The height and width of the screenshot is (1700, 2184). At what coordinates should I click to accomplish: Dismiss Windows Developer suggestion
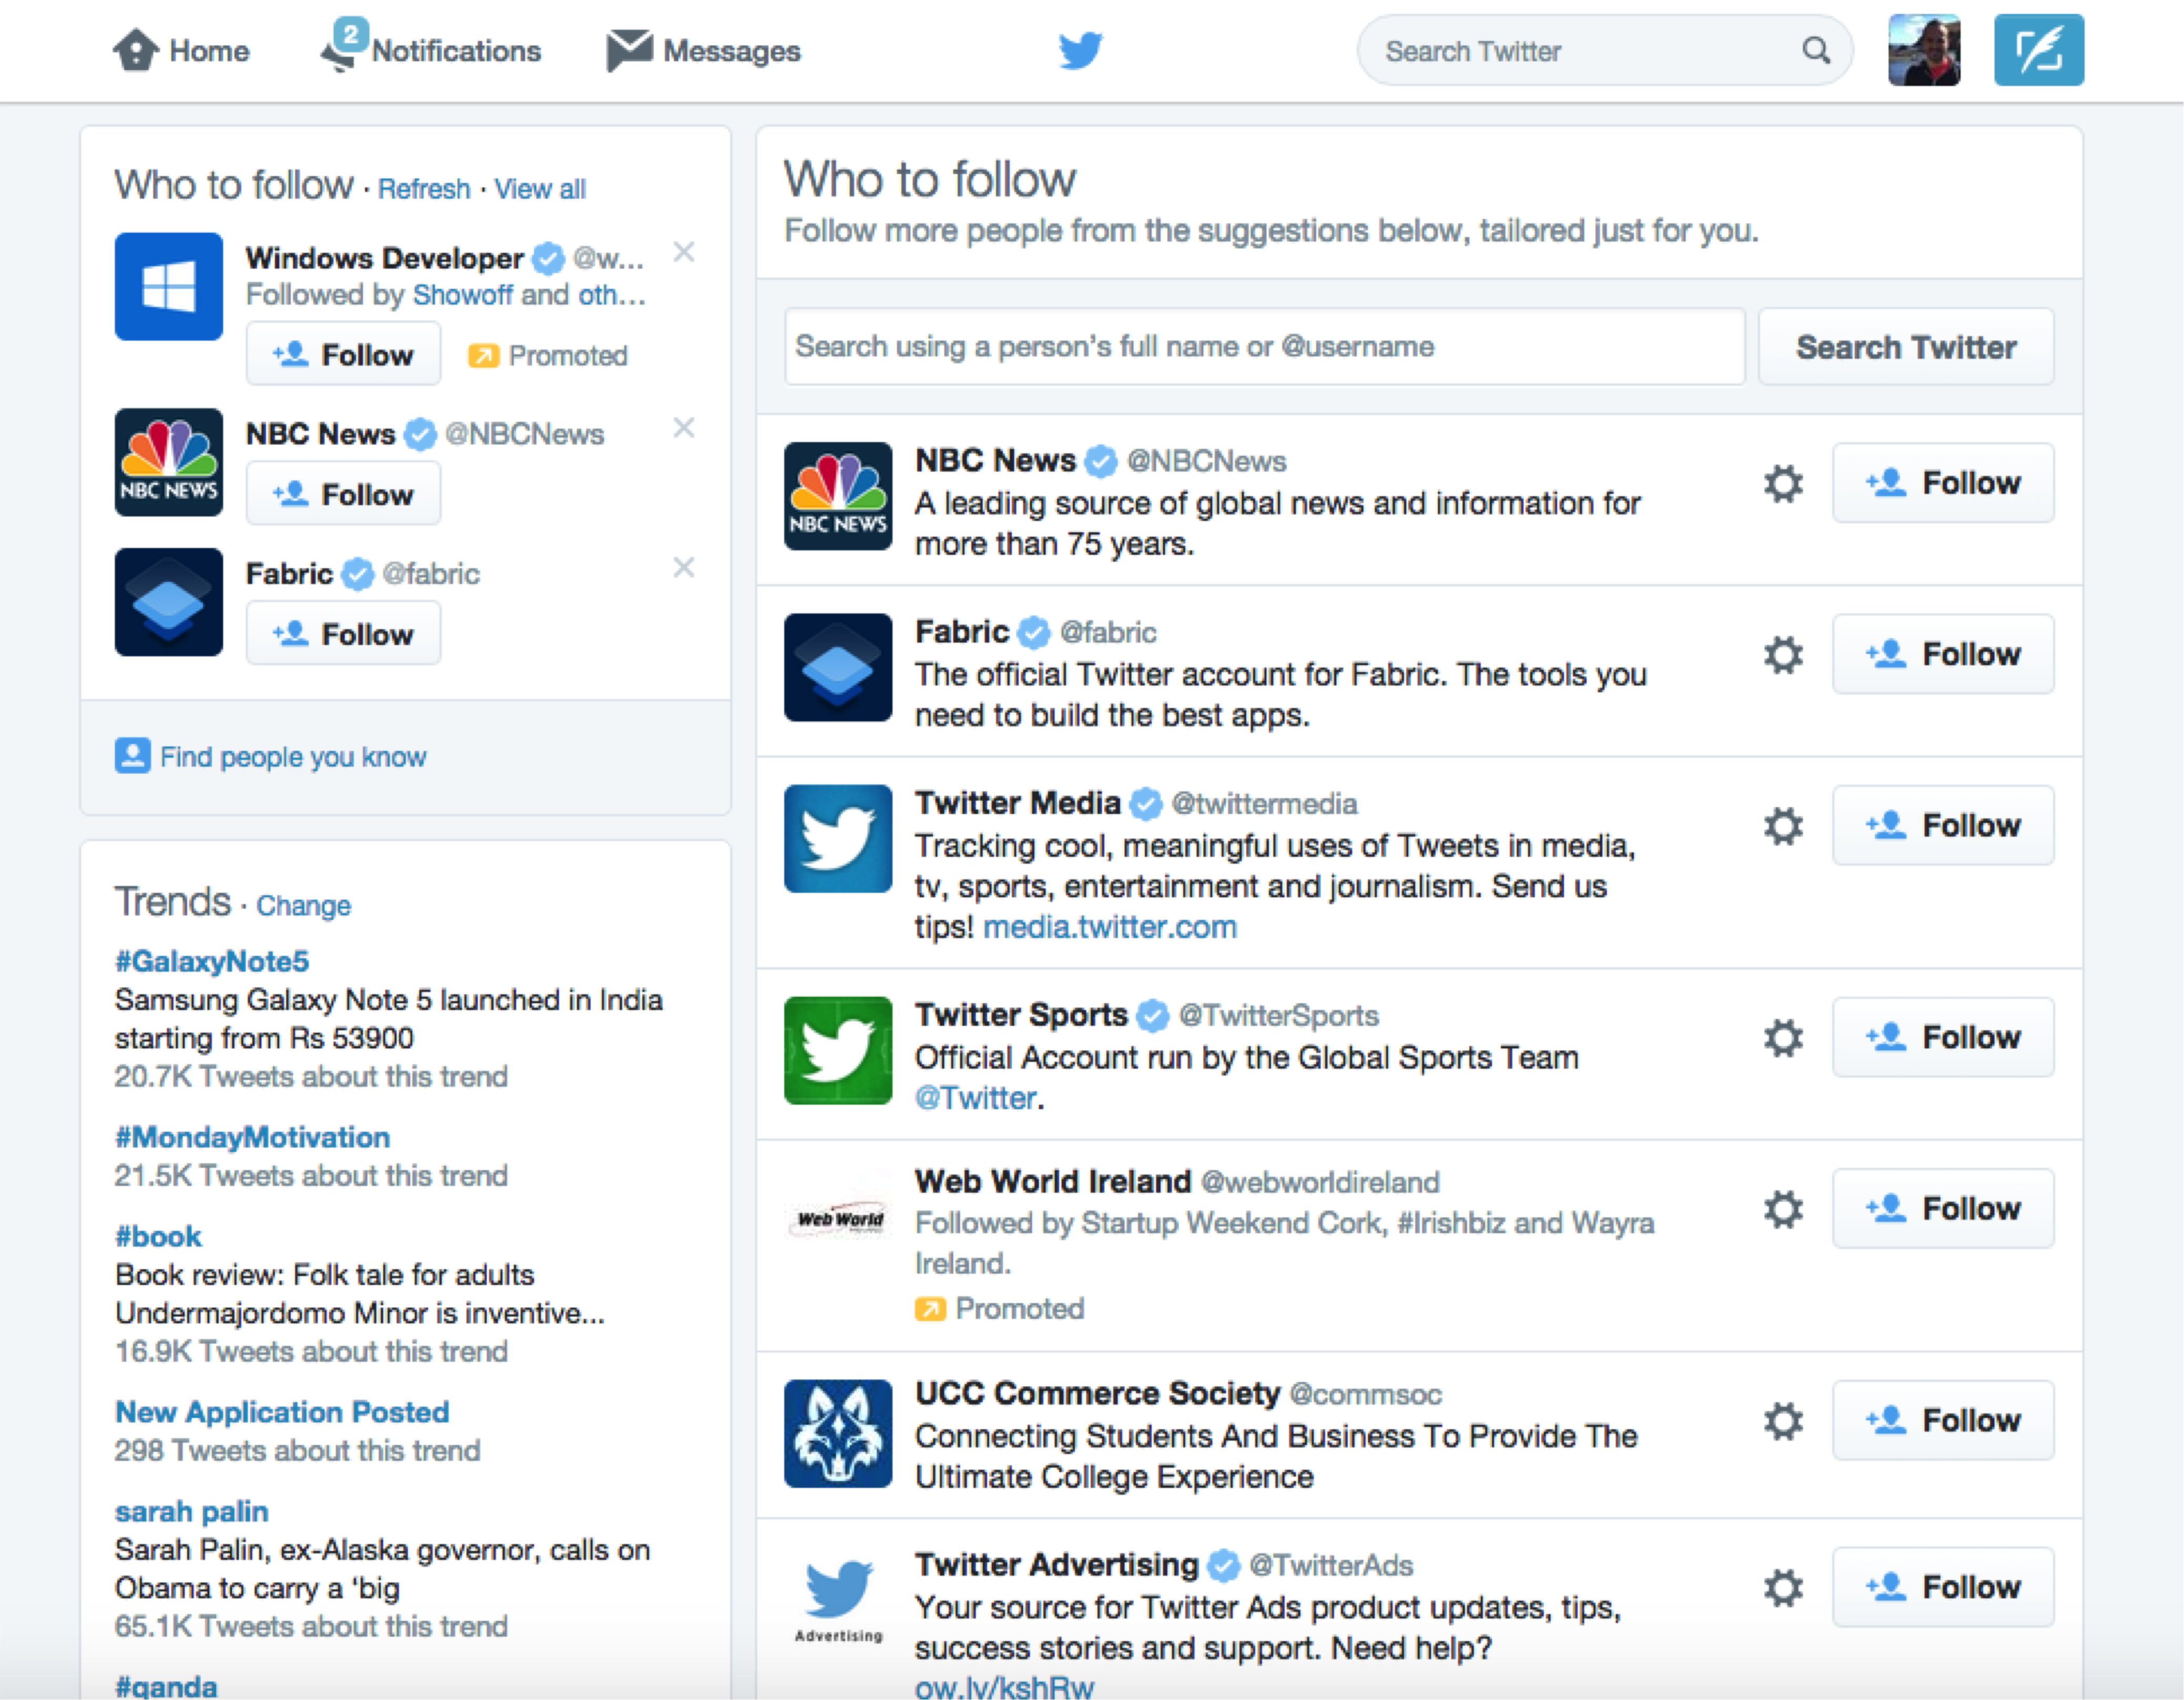(x=684, y=252)
